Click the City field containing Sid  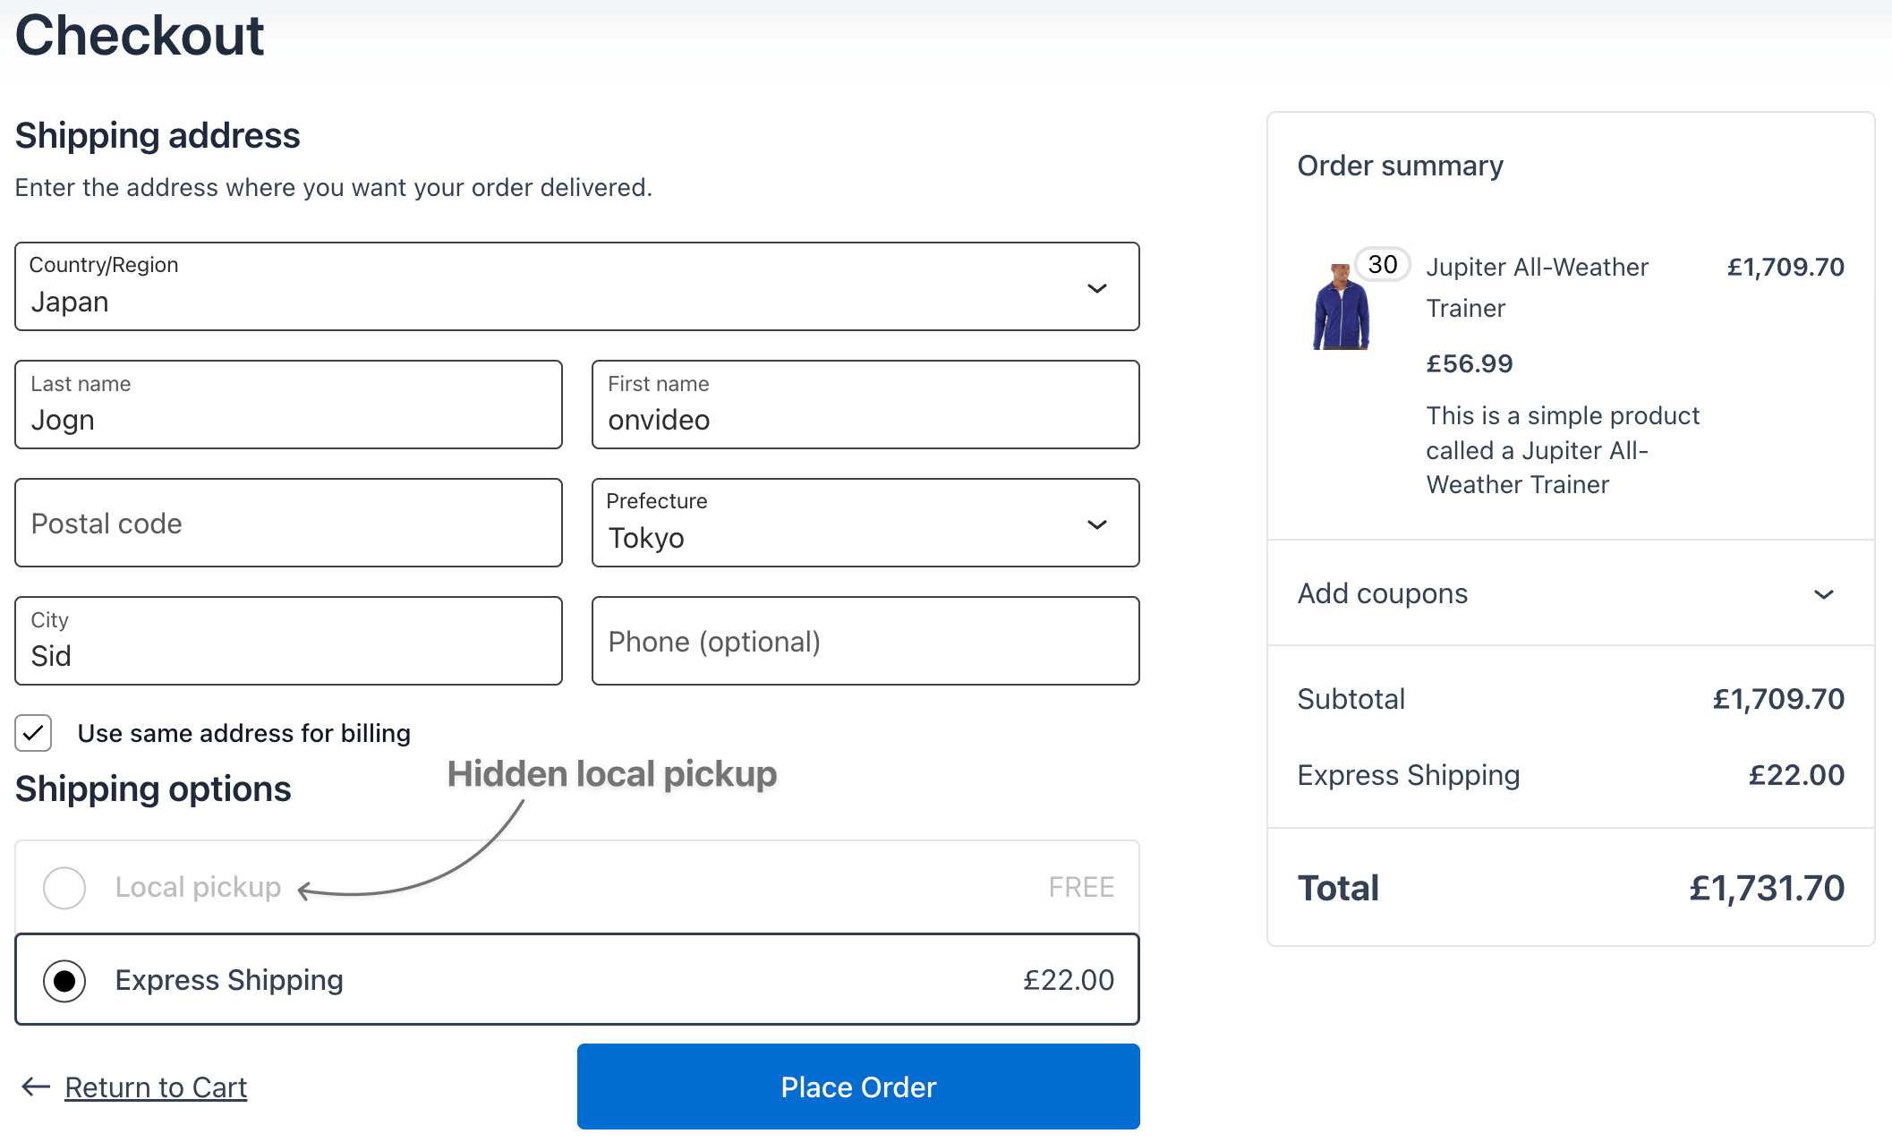coord(288,643)
